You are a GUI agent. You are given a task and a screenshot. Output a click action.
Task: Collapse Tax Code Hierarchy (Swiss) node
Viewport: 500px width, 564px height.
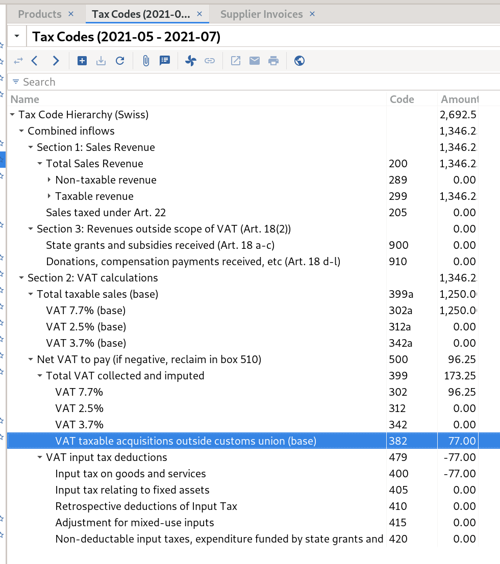(13, 115)
